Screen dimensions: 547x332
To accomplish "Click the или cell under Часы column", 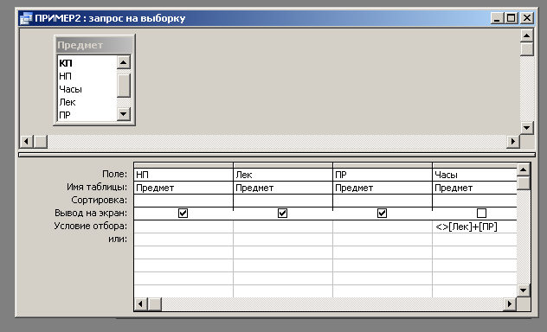I will [475, 239].
